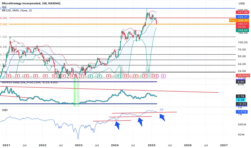The width and height of the screenshot is (251, 148).
Task: Click the purple E upcoming earnings marker
Action: (x=163, y=76)
